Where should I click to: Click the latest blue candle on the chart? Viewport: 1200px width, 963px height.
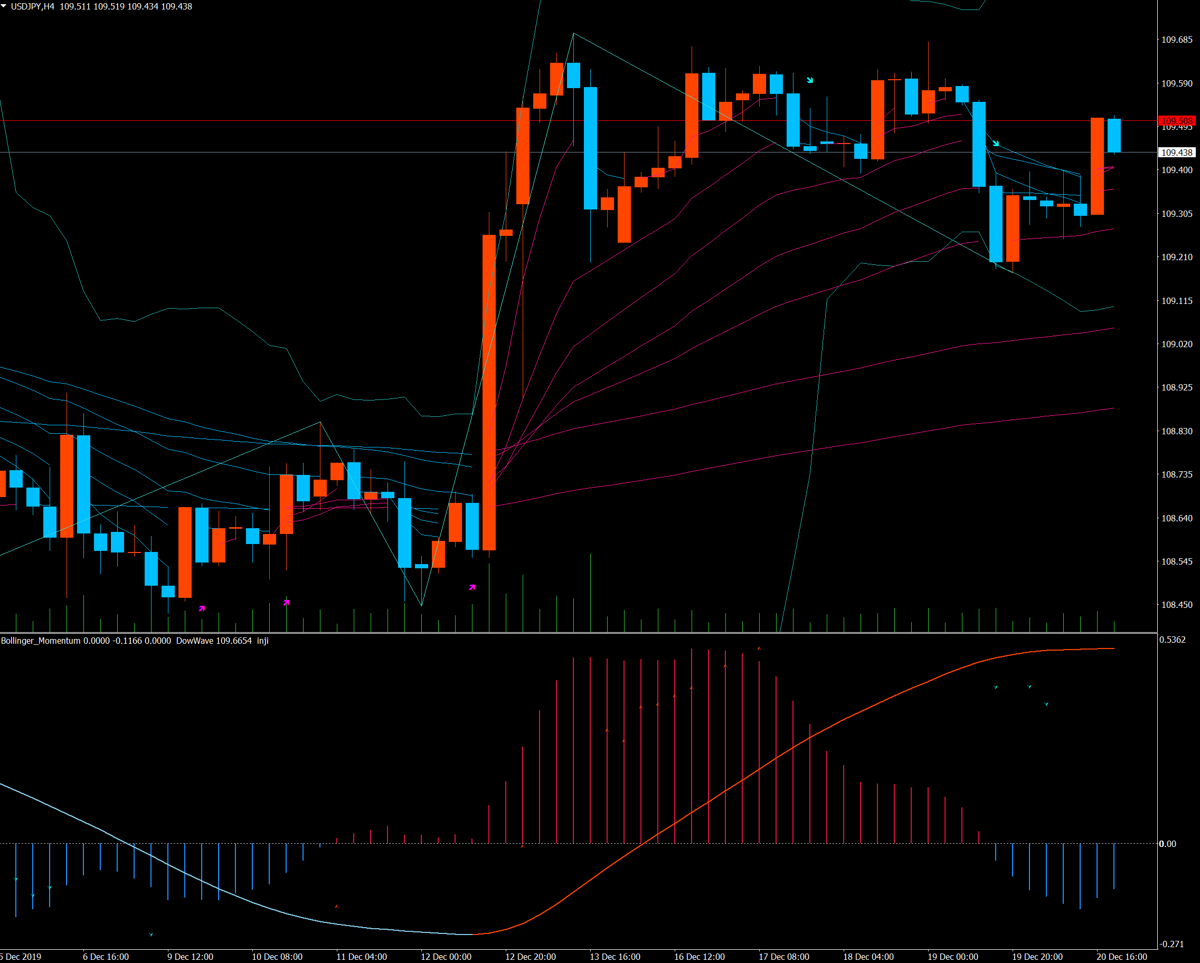coord(1114,136)
